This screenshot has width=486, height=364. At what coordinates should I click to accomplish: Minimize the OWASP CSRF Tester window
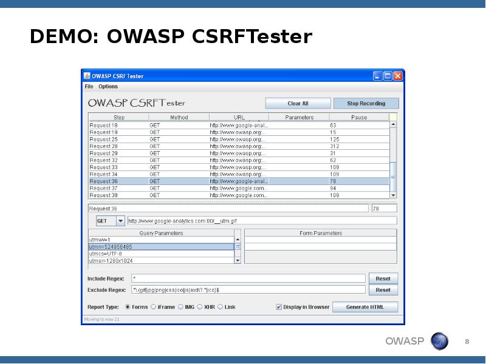(x=377, y=76)
